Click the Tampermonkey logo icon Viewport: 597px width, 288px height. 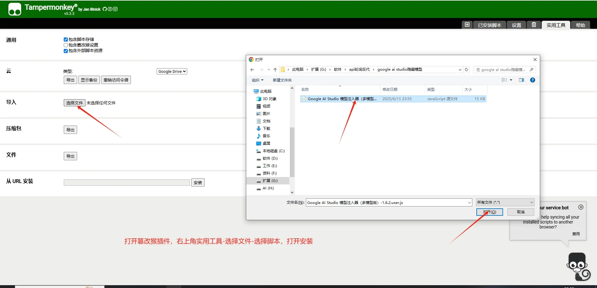15,9
